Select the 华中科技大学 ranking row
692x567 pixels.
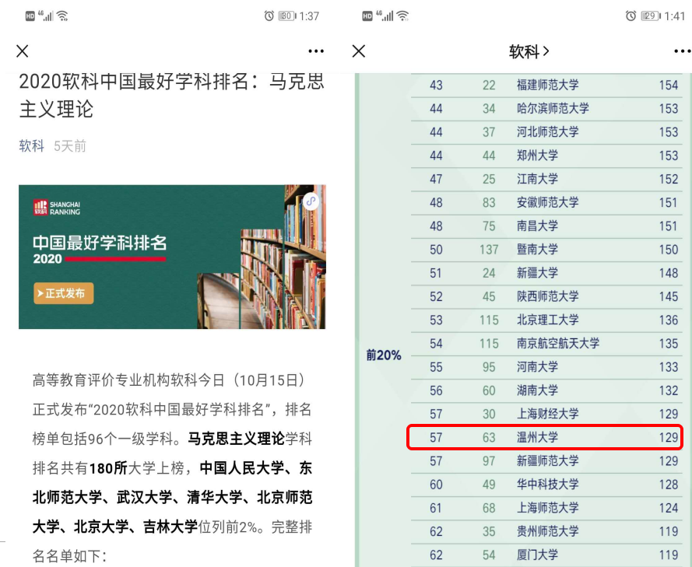pyautogui.click(x=545, y=485)
